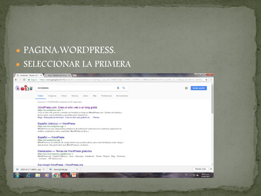Click the page vertical scrollbar thumb

[212, 99]
